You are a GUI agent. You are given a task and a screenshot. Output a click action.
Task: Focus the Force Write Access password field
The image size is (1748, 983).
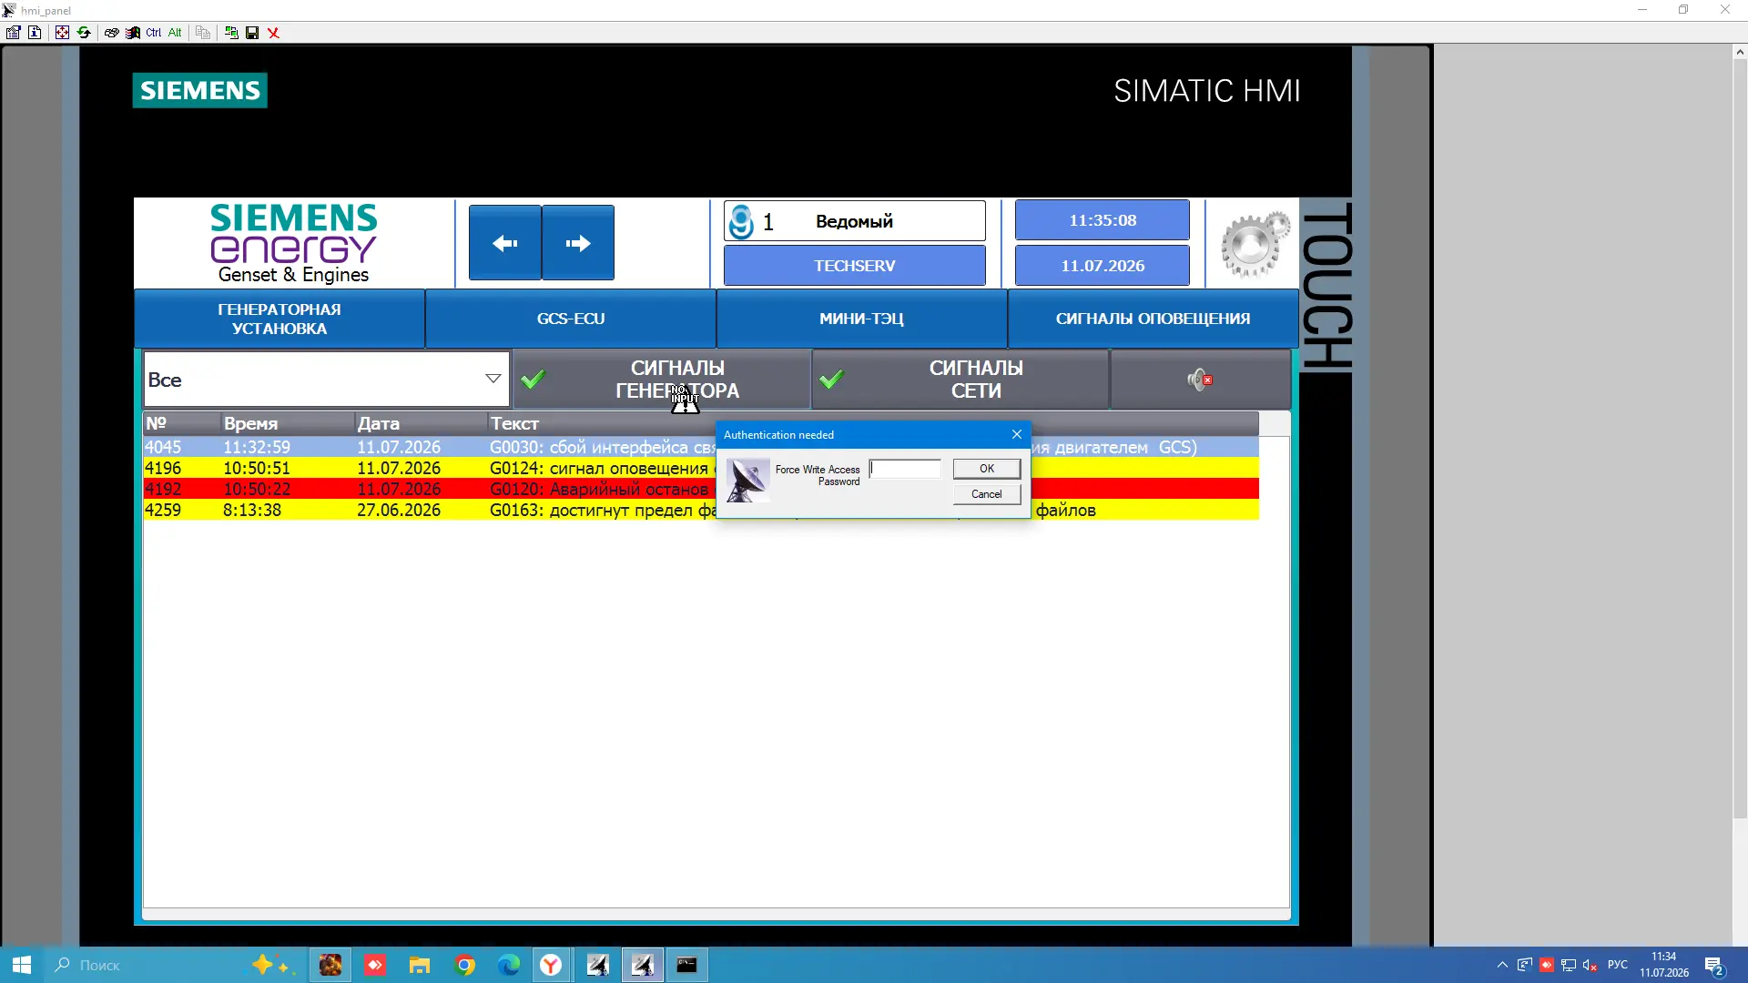[x=905, y=469]
